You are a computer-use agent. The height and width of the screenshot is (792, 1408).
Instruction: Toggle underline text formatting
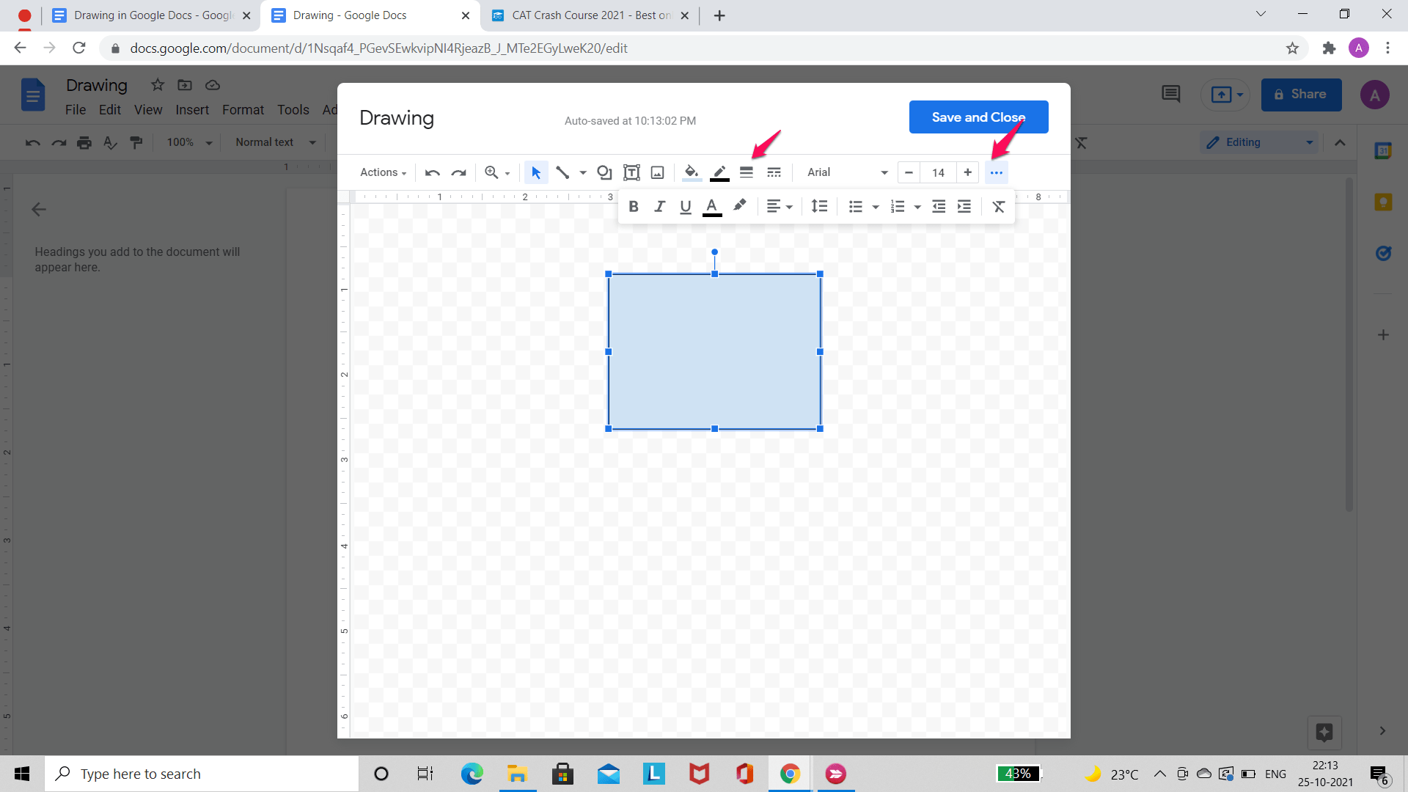point(683,206)
